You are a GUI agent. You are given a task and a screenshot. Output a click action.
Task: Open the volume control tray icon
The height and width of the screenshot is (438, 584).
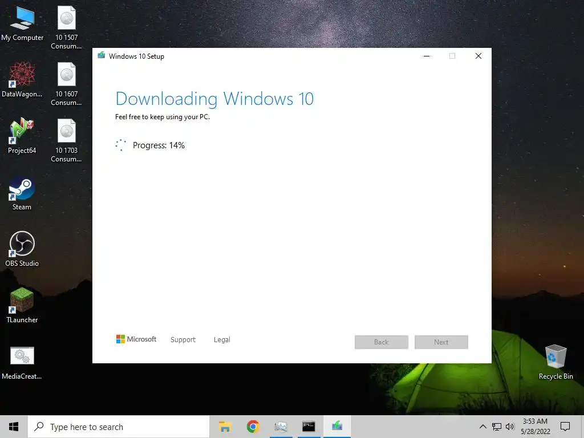click(510, 427)
